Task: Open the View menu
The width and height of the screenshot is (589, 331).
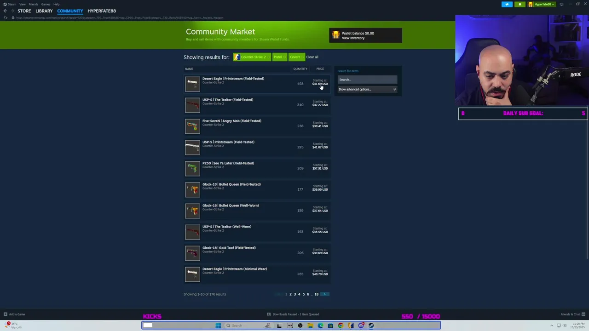Action: tap(22, 4)
